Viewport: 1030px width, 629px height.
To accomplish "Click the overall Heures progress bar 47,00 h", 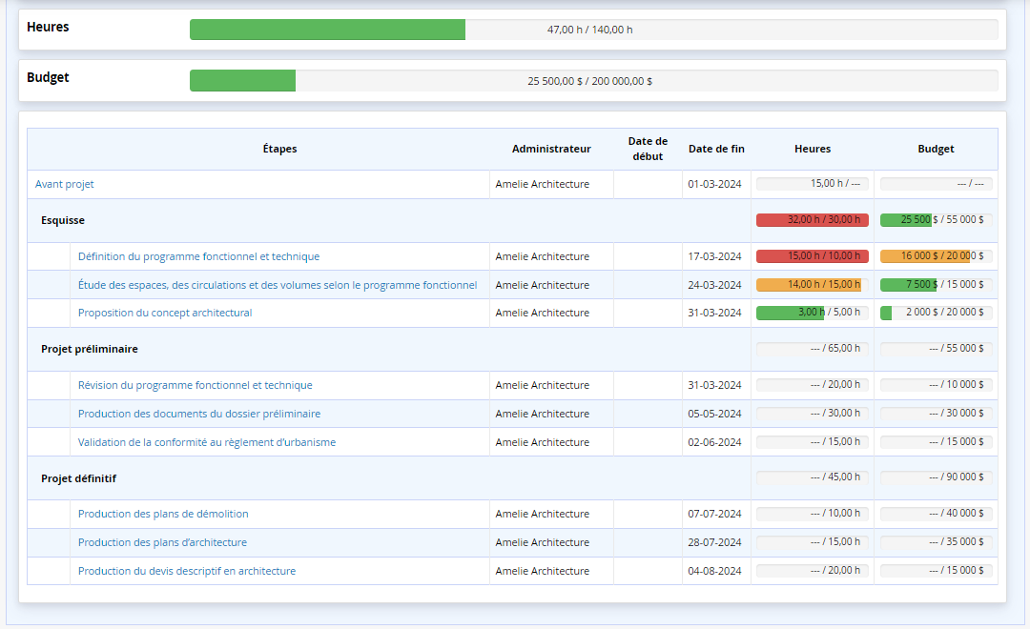I will 594,30.
